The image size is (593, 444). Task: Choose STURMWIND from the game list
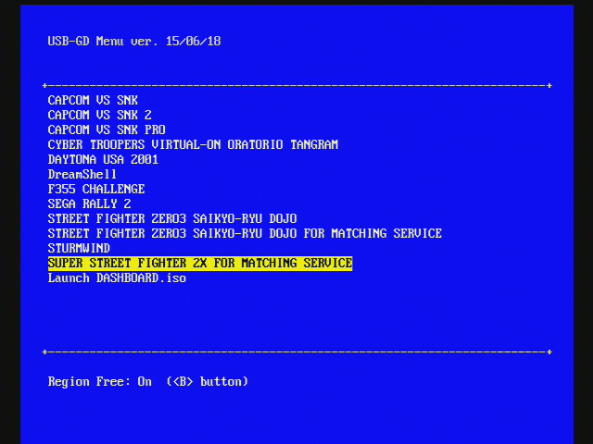coord(79,248)
